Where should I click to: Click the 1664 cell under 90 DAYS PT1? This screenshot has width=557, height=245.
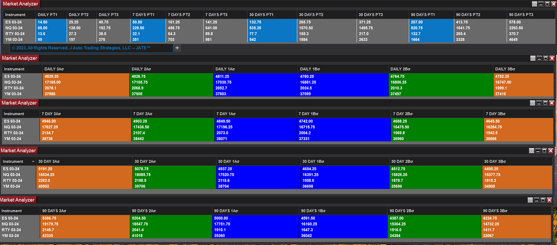[x=432, y=39]
